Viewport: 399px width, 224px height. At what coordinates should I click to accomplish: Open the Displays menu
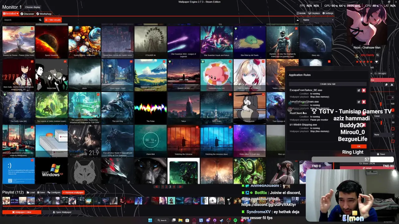(314, 13)
